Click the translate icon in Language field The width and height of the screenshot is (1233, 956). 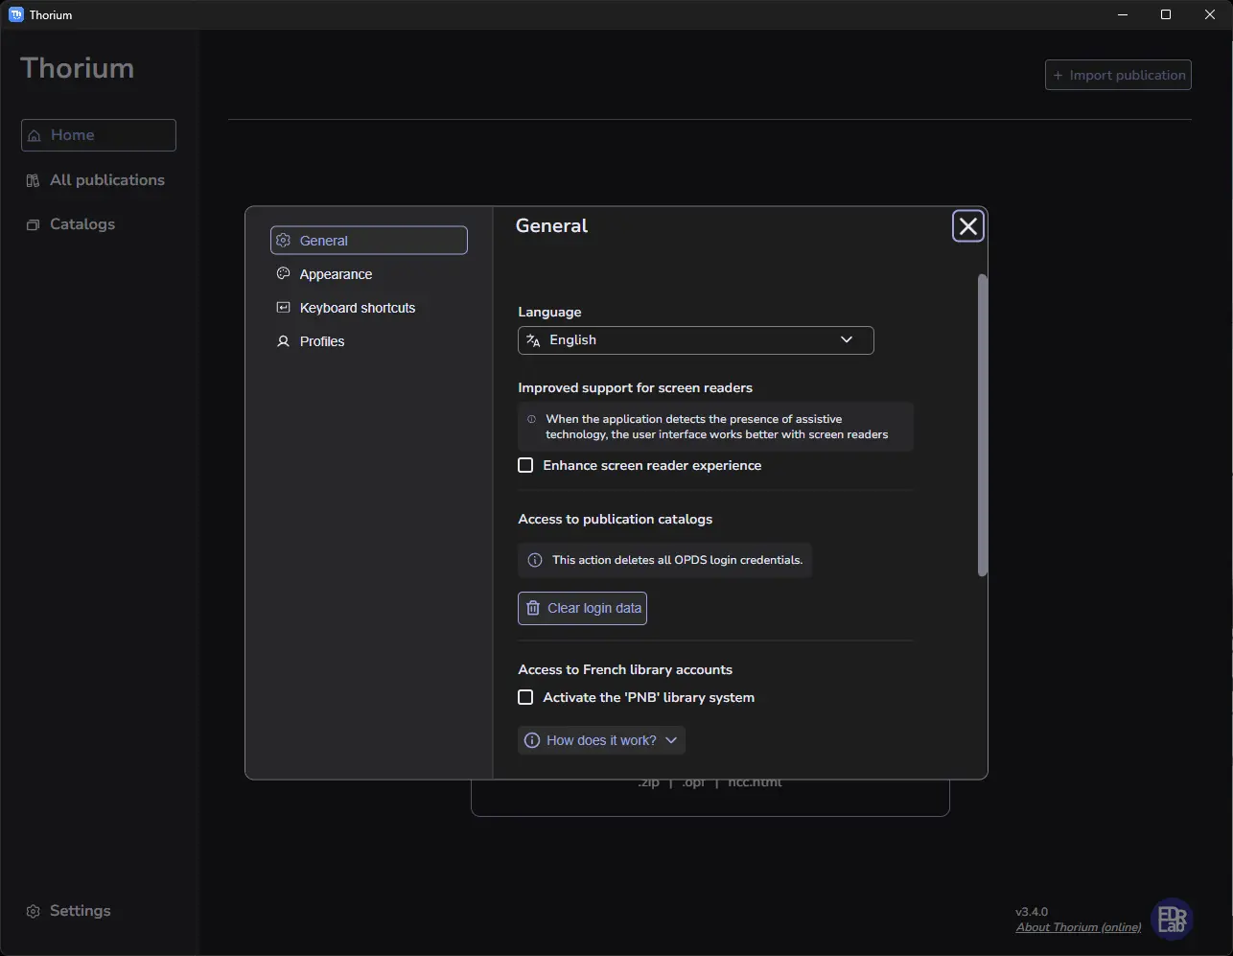coord(534,340)
